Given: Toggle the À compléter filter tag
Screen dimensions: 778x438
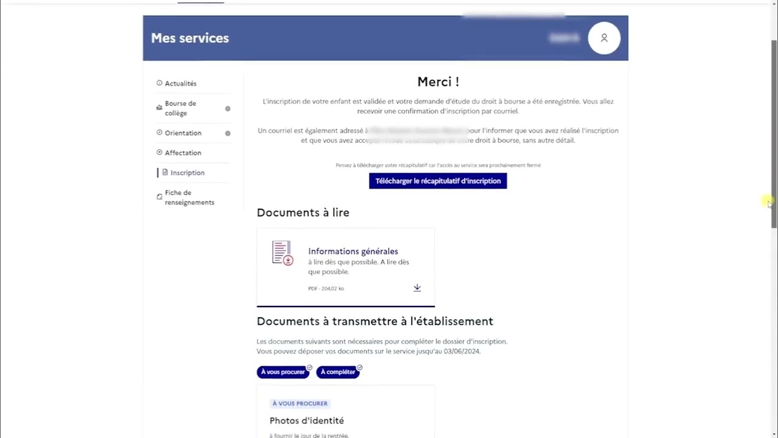Looking at the screenshot, I should coord(338,372).
